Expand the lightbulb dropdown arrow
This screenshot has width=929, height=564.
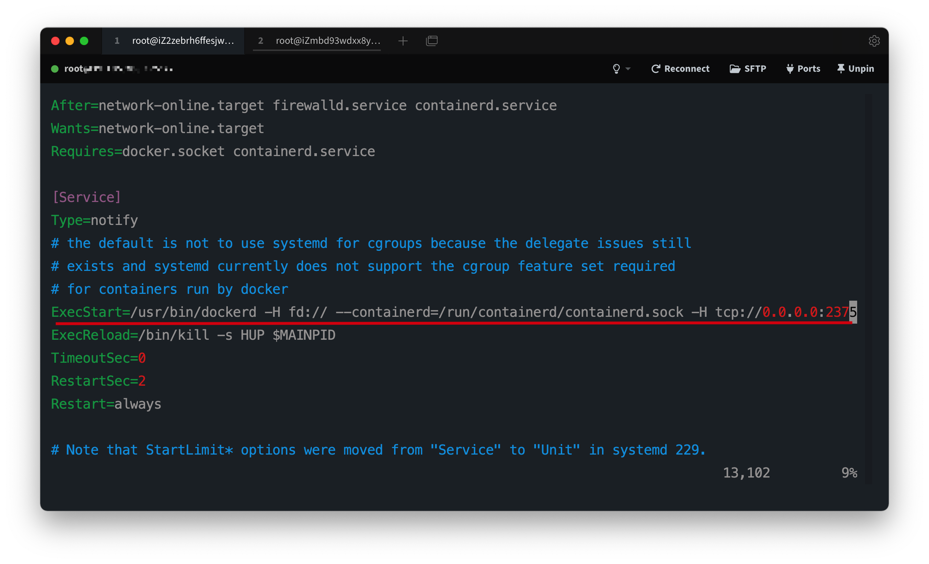(628, 69)
